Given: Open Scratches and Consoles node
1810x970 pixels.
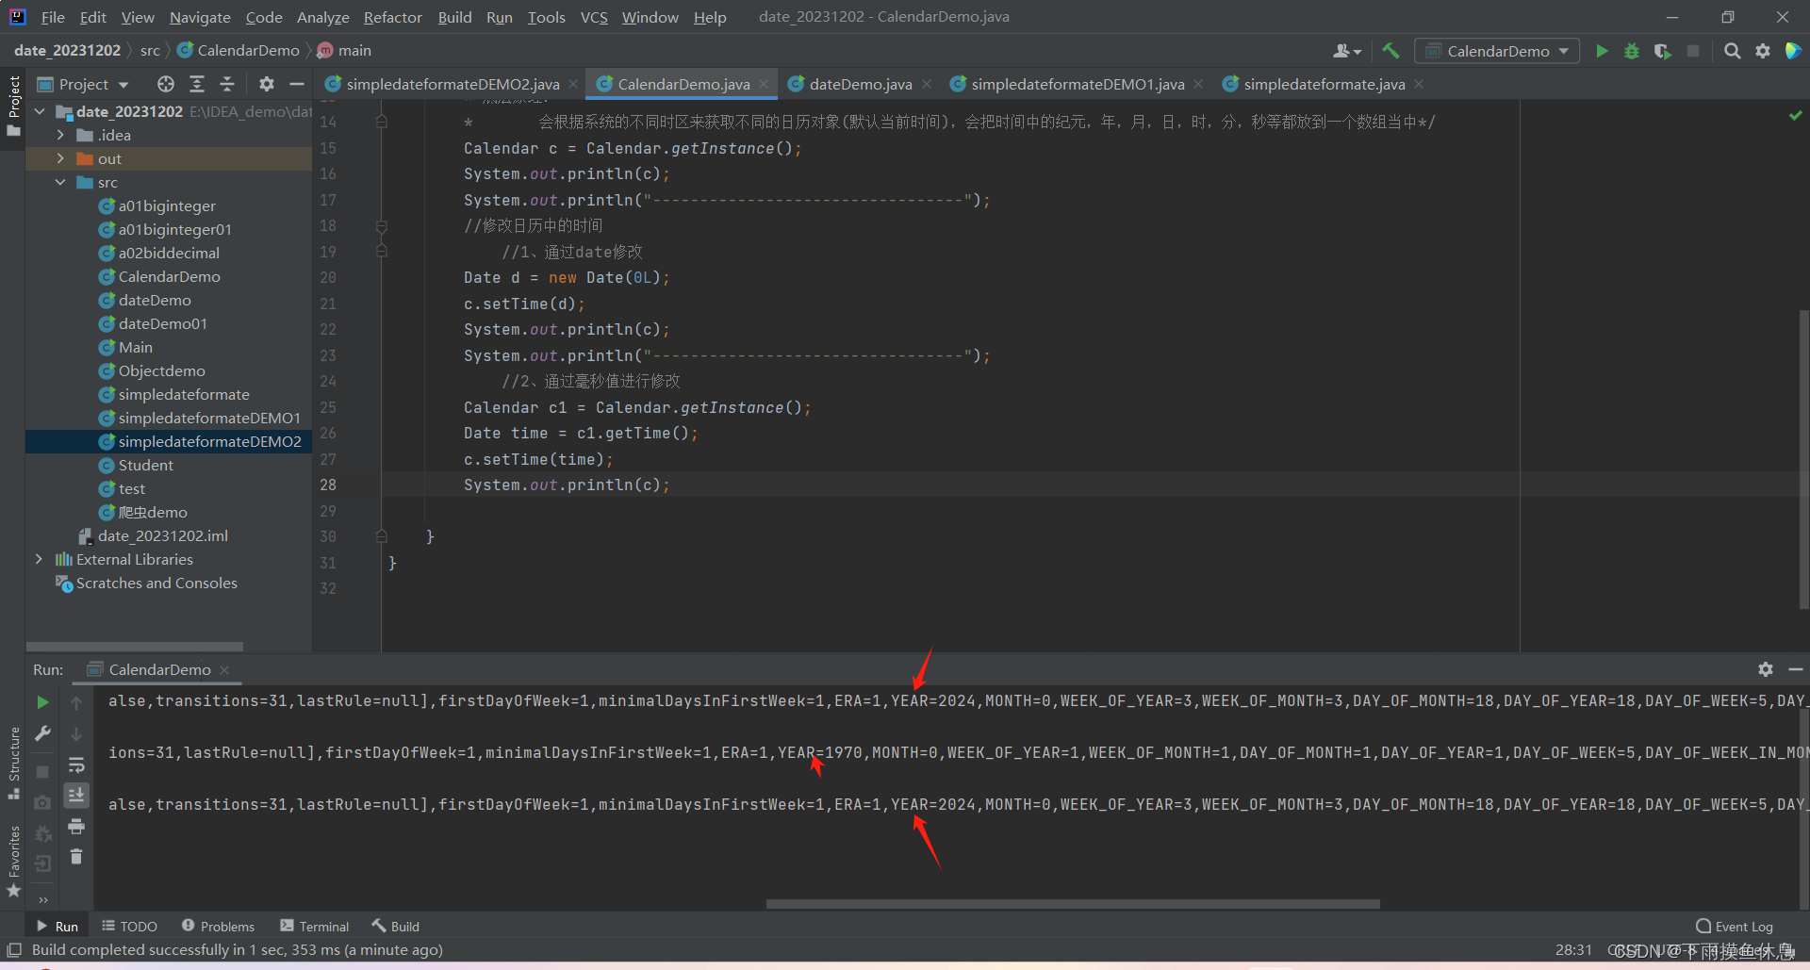Looking at the screenshot, I should (x=156, y=583).
